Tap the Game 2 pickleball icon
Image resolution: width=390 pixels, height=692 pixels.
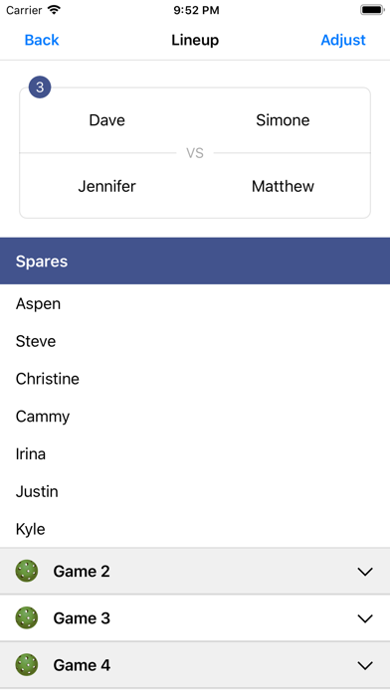pyautogui.click(x=27, y=571)
